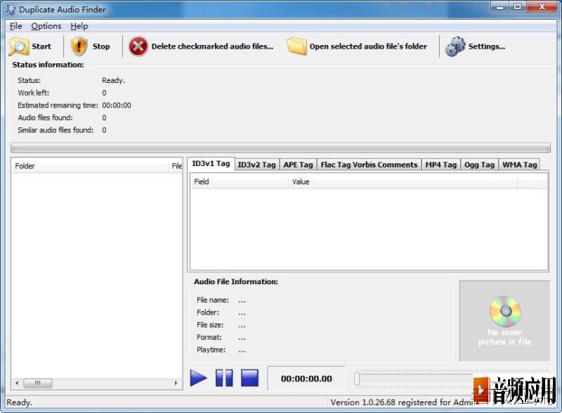Image resolution: width=562 pixels, height=413 pixels.
Task: Click the Stop button label
Action: click(x=101, y=46)
